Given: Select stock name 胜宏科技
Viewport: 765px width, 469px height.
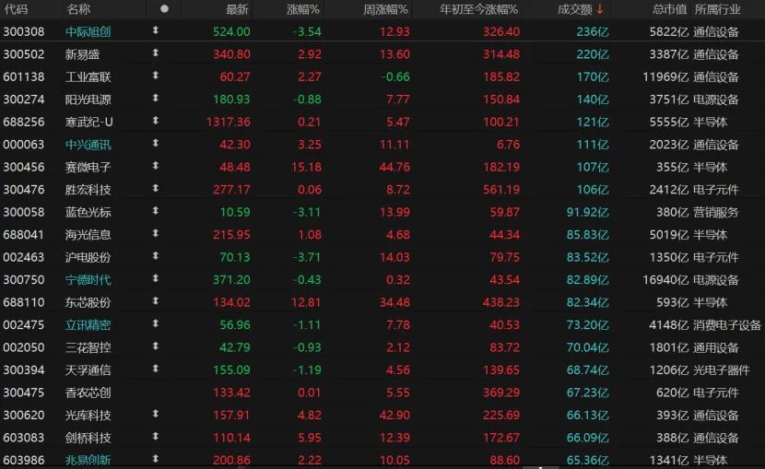Looking at the screenshot, I should (x=88, y=190).
